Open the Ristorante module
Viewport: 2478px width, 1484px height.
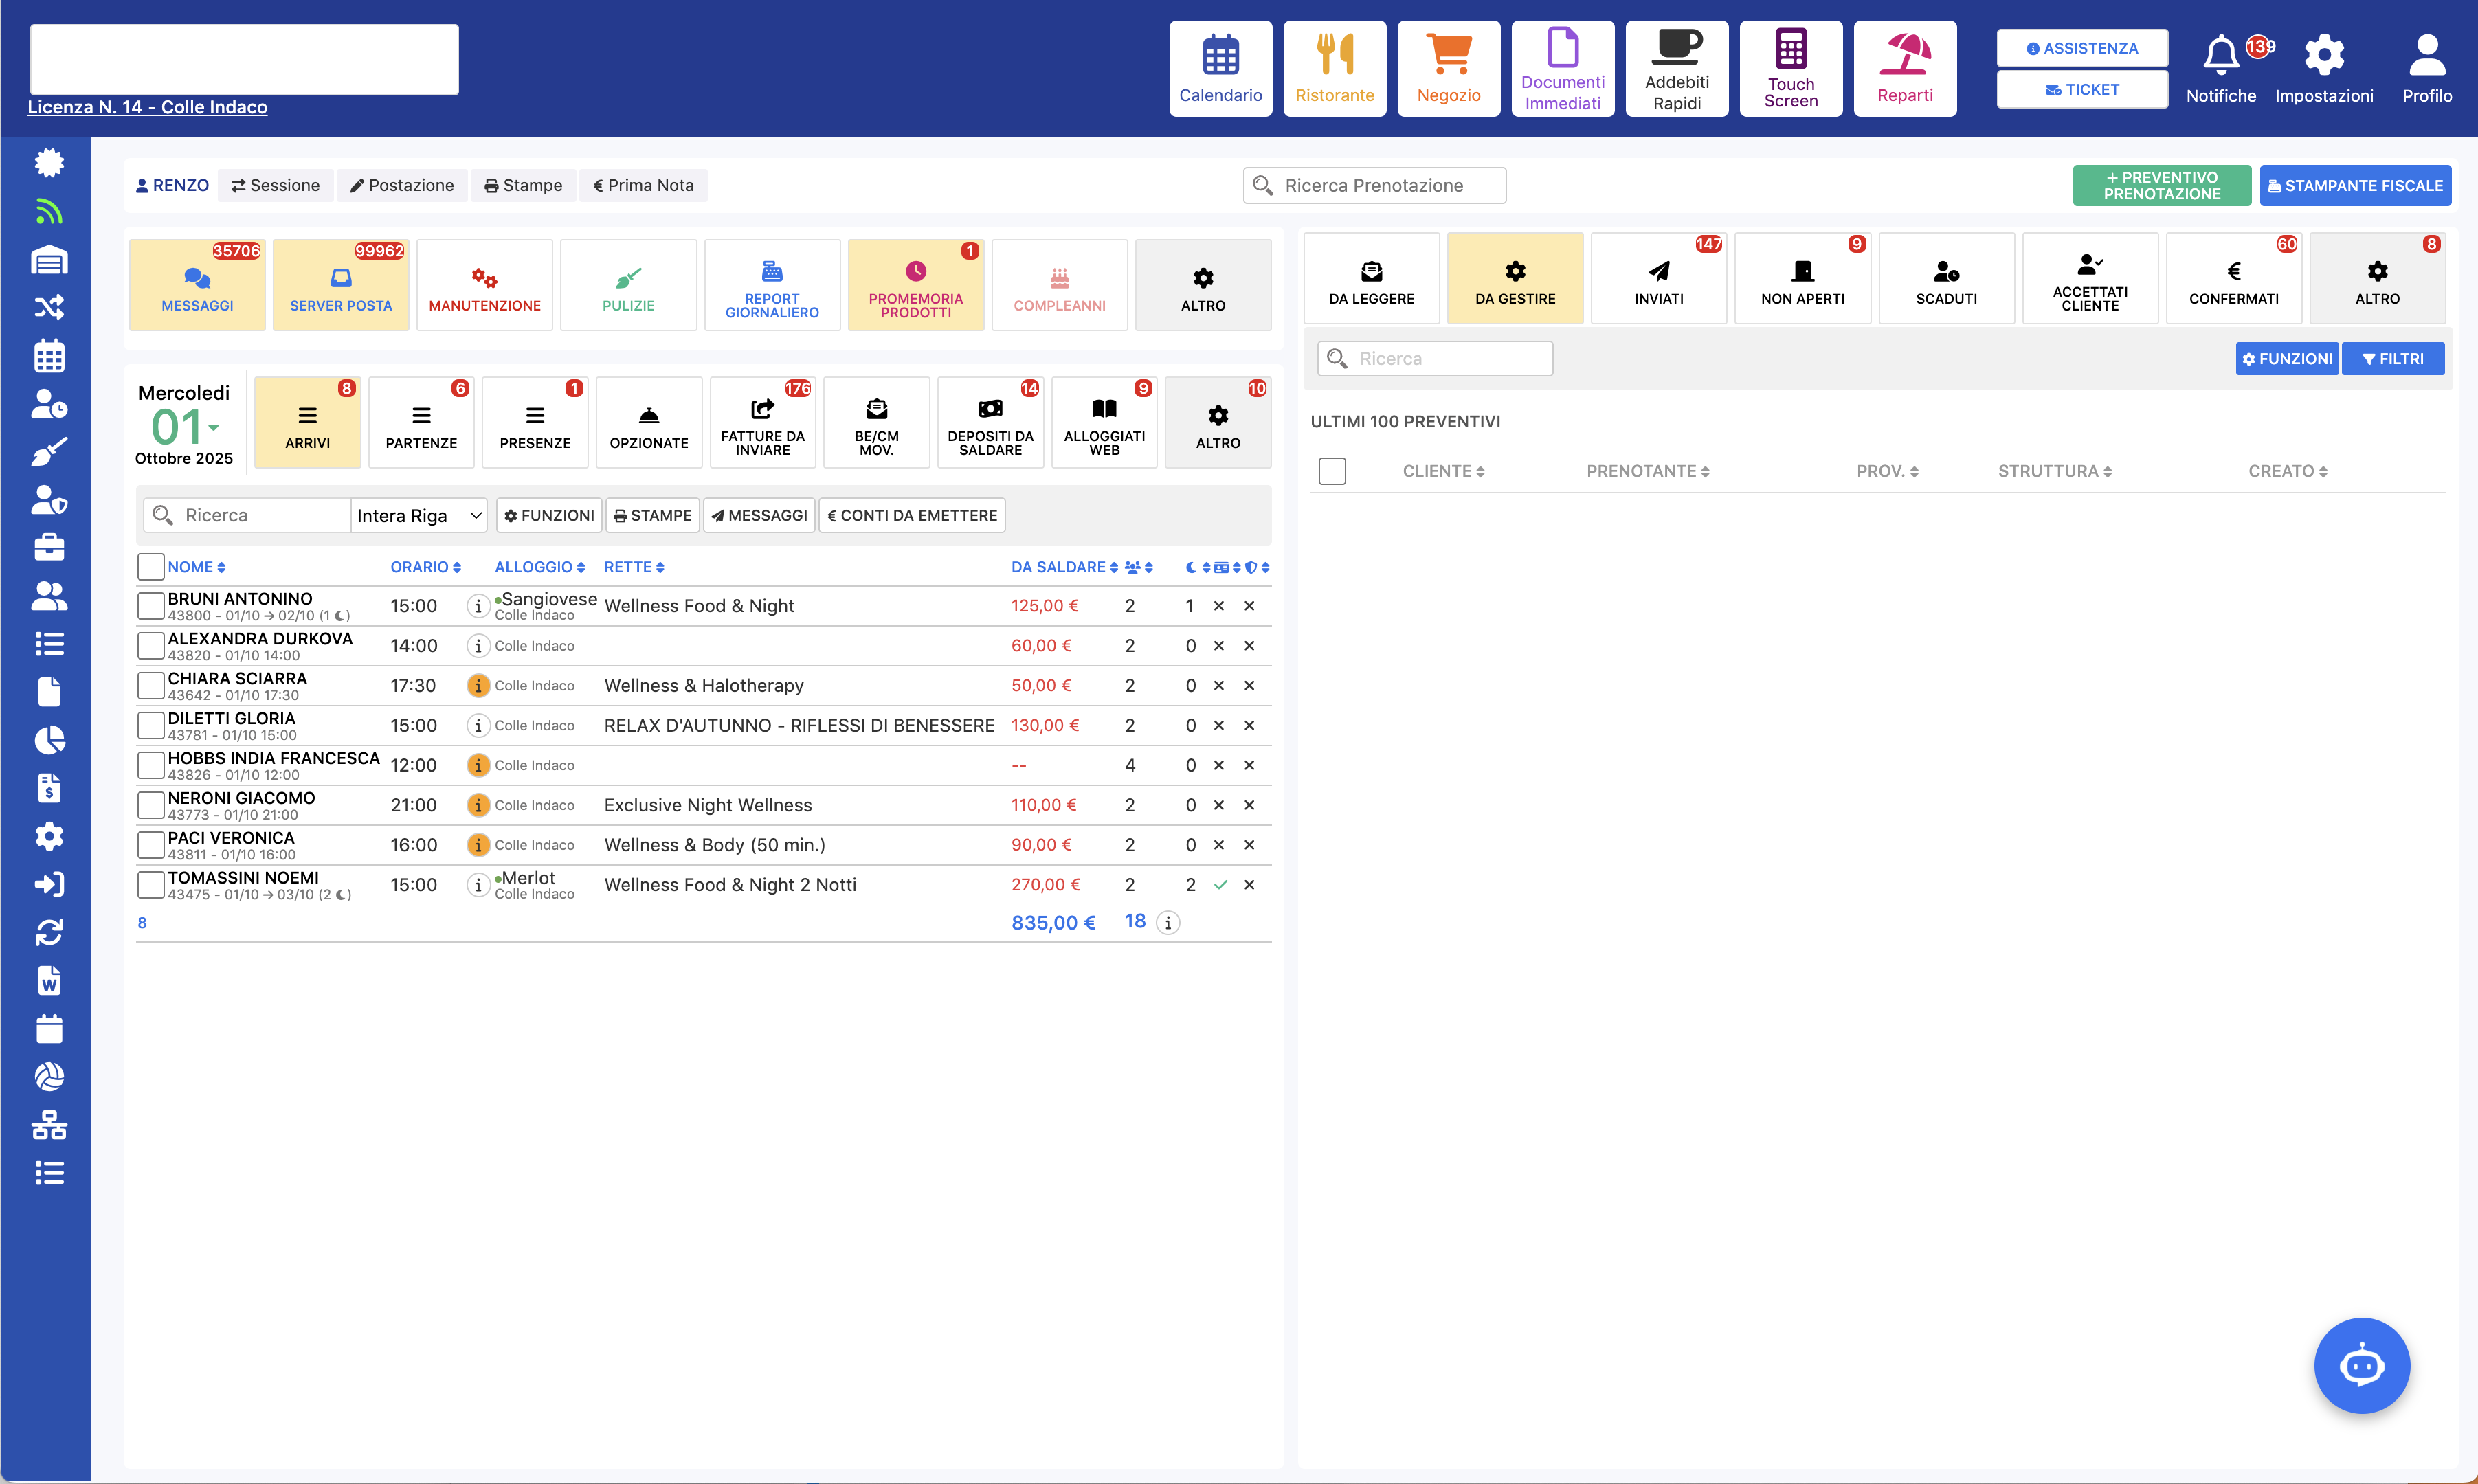[x=1334, y=68]
